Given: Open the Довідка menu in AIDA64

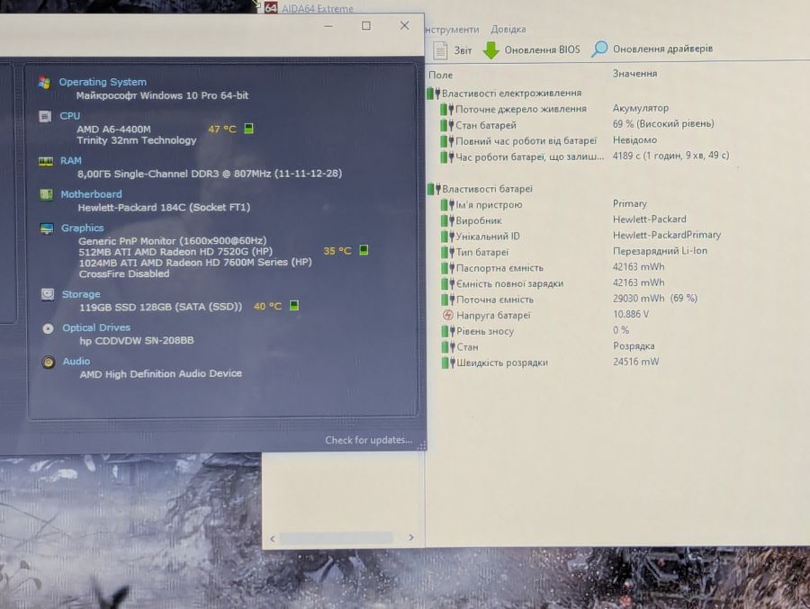Looking at the screenshot, I should tap(508, 30).
